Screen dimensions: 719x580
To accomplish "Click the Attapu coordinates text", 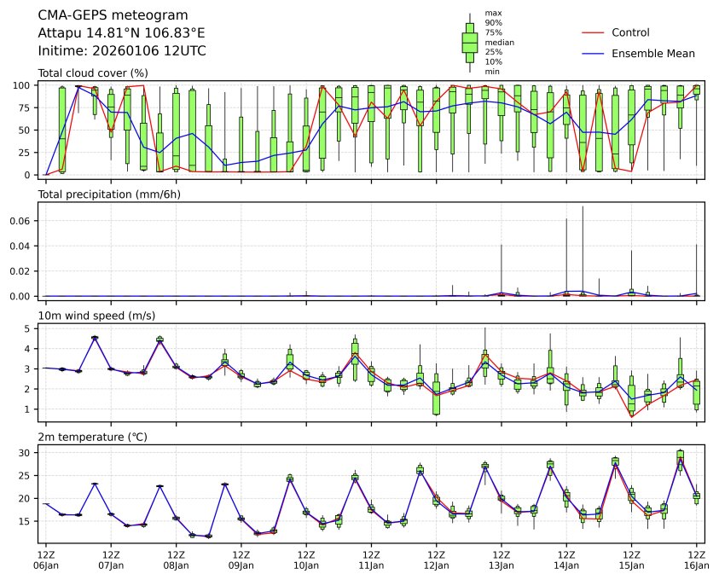I will point(121,32).
